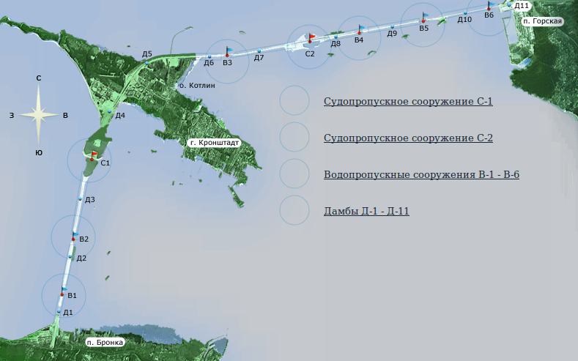Click the п. Горская map label

tap(543, 21)
